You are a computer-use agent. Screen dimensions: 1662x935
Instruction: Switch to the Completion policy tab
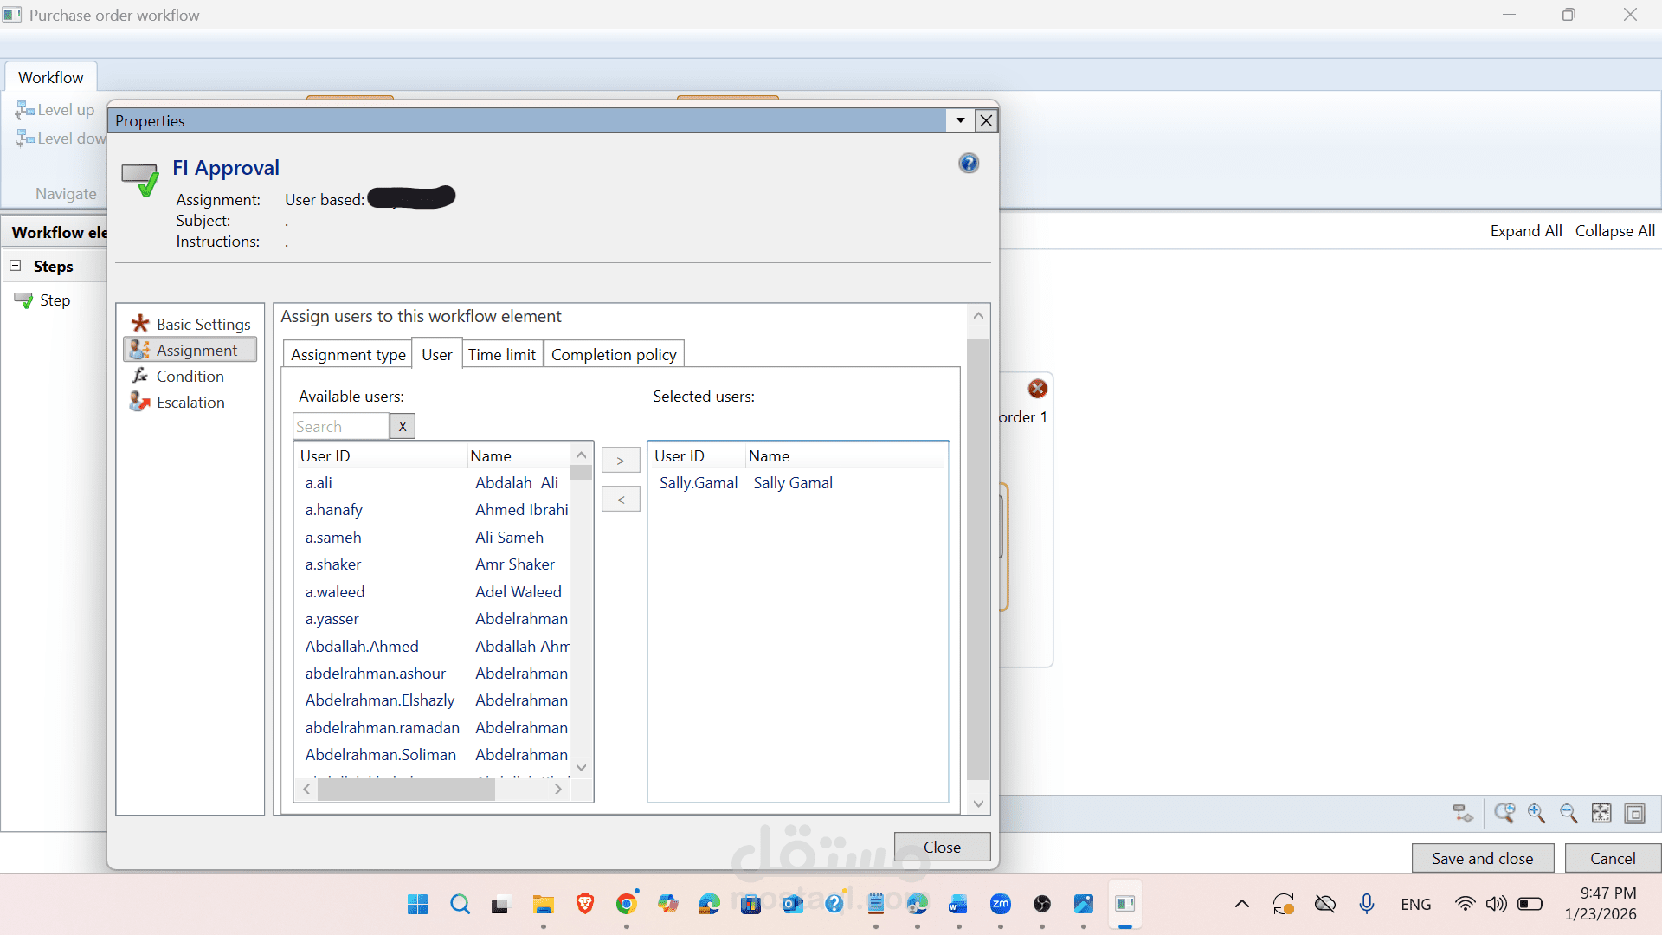point(613,354)
